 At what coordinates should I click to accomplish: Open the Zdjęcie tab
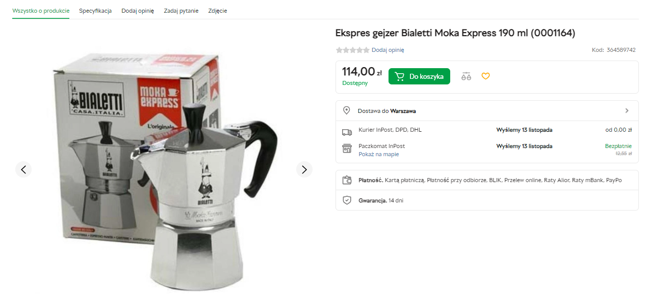[x=218, y=11]
